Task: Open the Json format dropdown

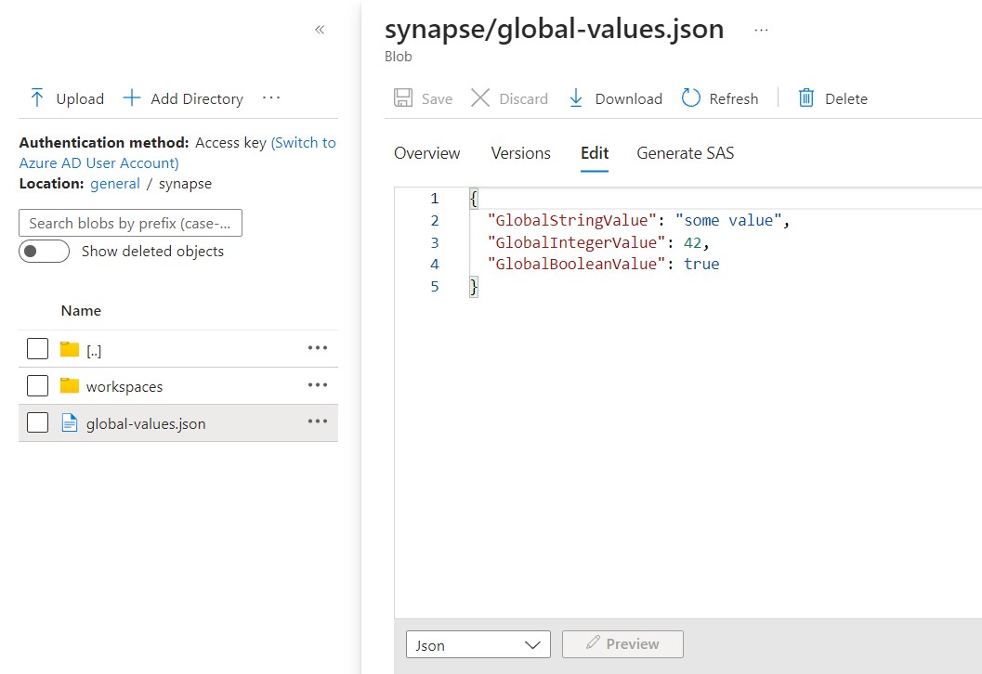Action: (x=478, y=644)
